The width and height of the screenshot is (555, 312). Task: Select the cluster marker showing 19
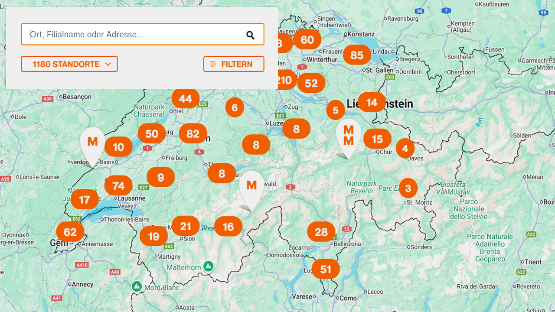(x=153, y=236)
